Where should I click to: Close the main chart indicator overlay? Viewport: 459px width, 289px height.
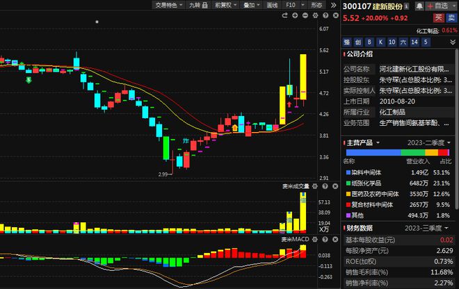click(336, 15)
